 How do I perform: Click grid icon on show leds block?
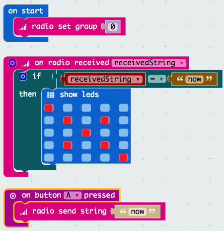[51, 95]
